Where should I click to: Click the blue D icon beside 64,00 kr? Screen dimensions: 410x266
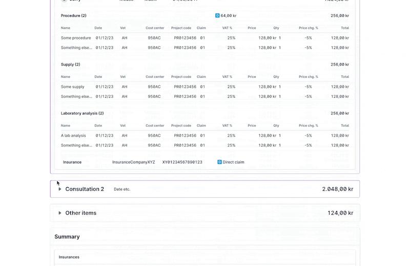coord(217,16)
